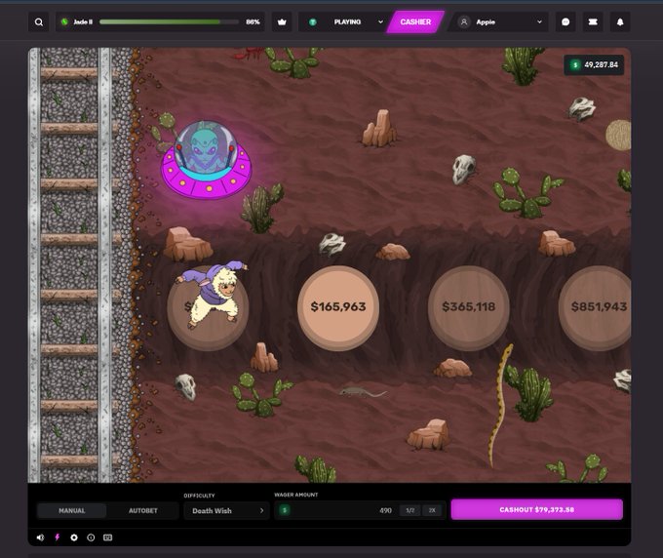The width and height of the screenshot is (663, 558).
Task: Click the 49,287.84 balance value
Action: point(601,64)
